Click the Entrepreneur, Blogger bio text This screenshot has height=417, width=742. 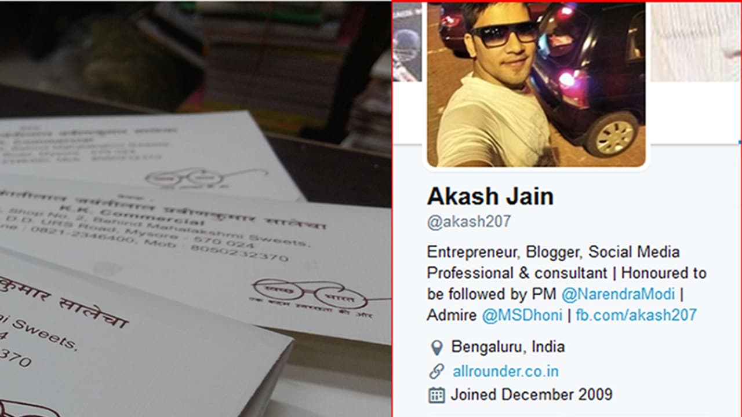coord(553,252)
